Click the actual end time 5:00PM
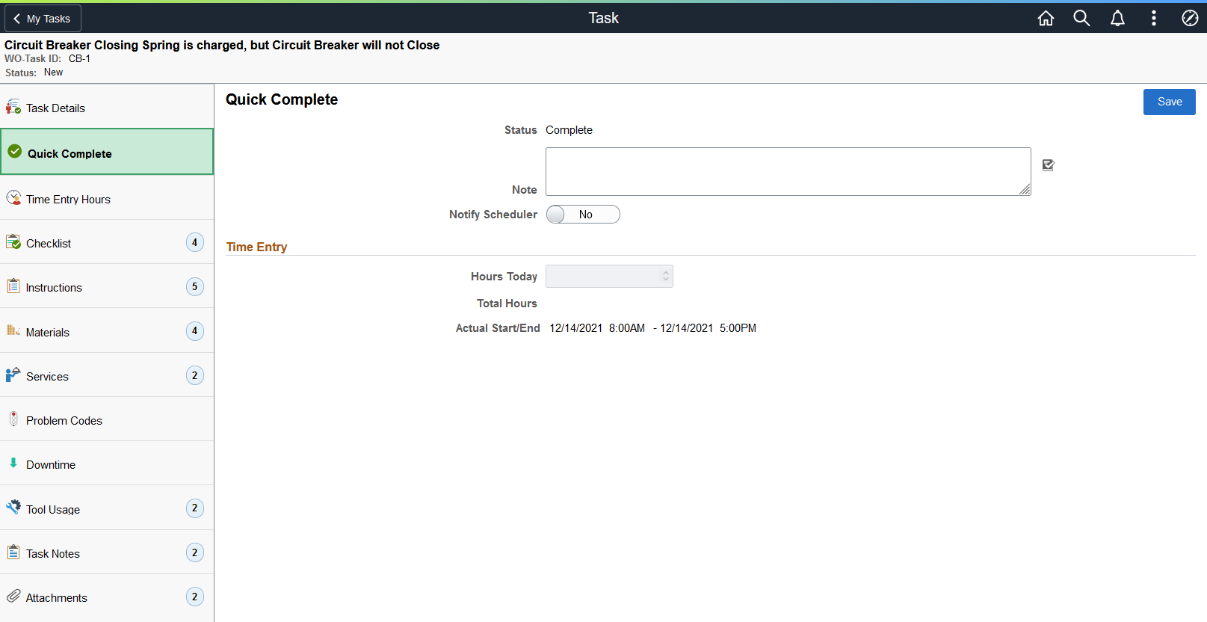This screenshot has height=622, width=1207. 738,328
